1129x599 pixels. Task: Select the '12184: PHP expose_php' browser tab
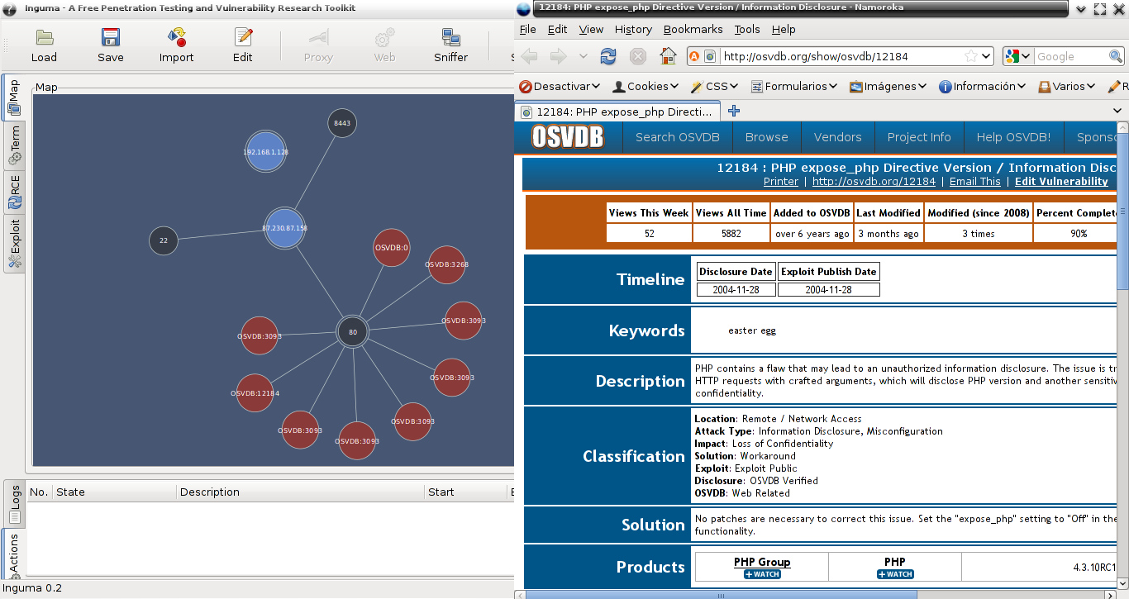click(618, 112)
